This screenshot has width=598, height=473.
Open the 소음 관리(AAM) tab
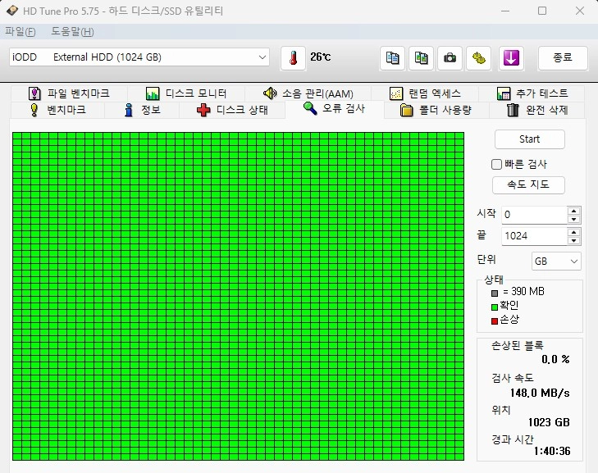pyautogui.click(x=308, y=93)
